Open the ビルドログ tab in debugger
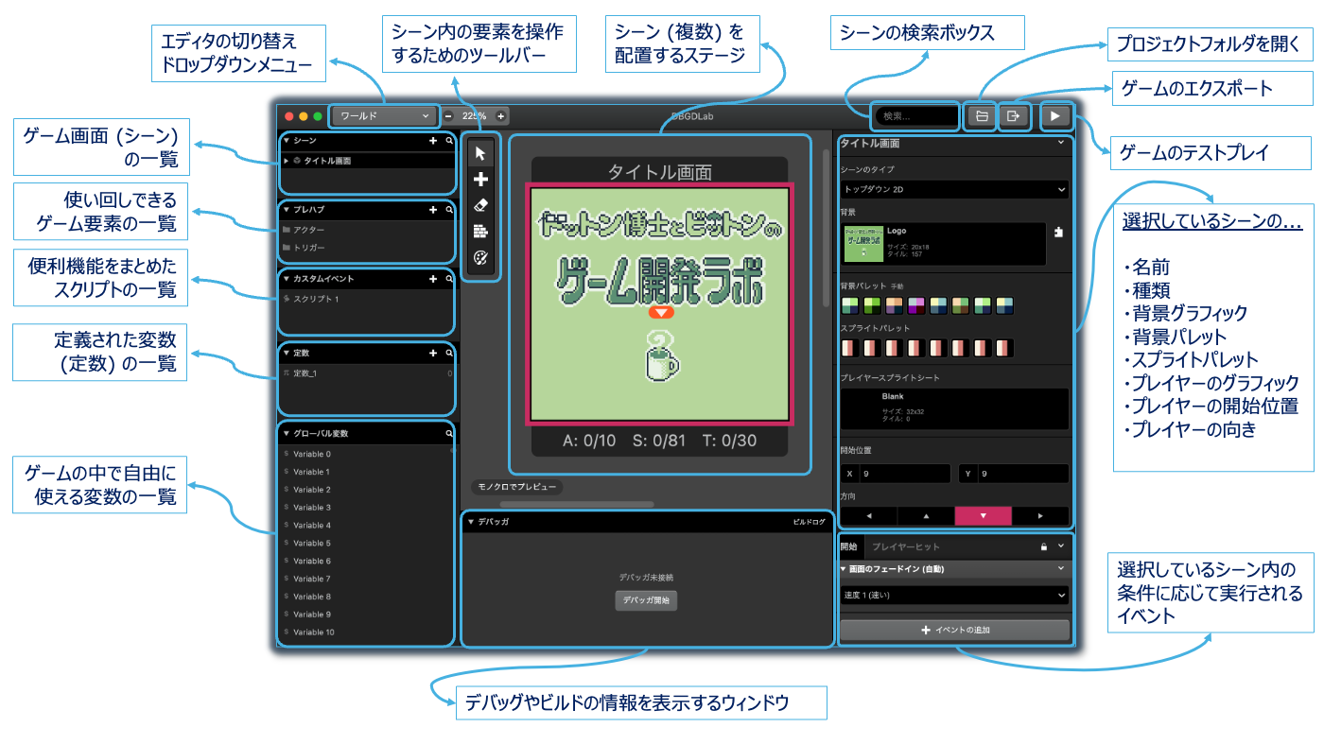Screen dimensions: 1324x745 tap(809, 522)
